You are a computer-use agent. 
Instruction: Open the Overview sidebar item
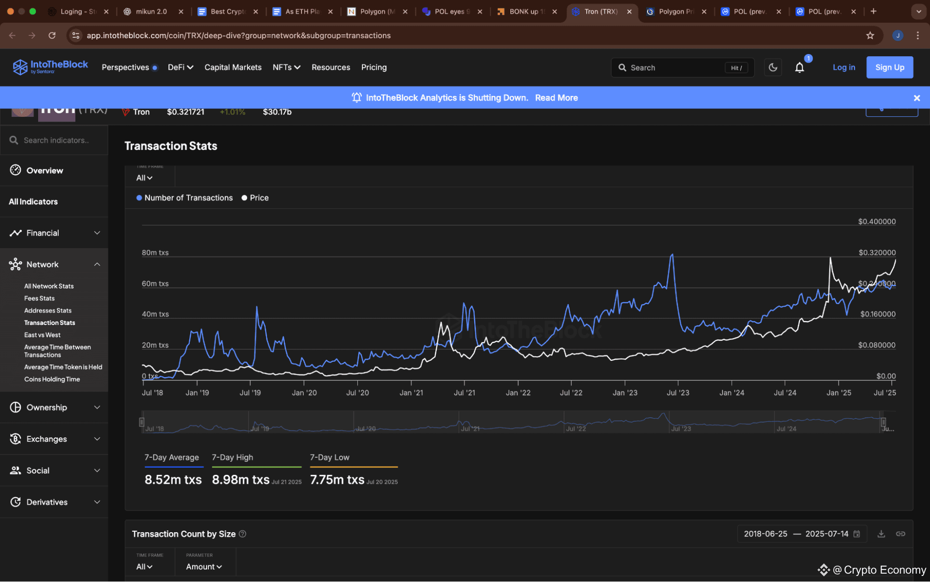(x=54, y=170)
